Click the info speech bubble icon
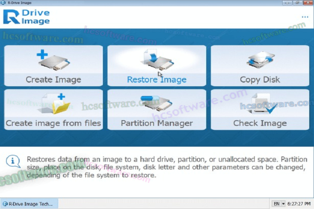This screenshot has width=314, height=209. (13, 161)
